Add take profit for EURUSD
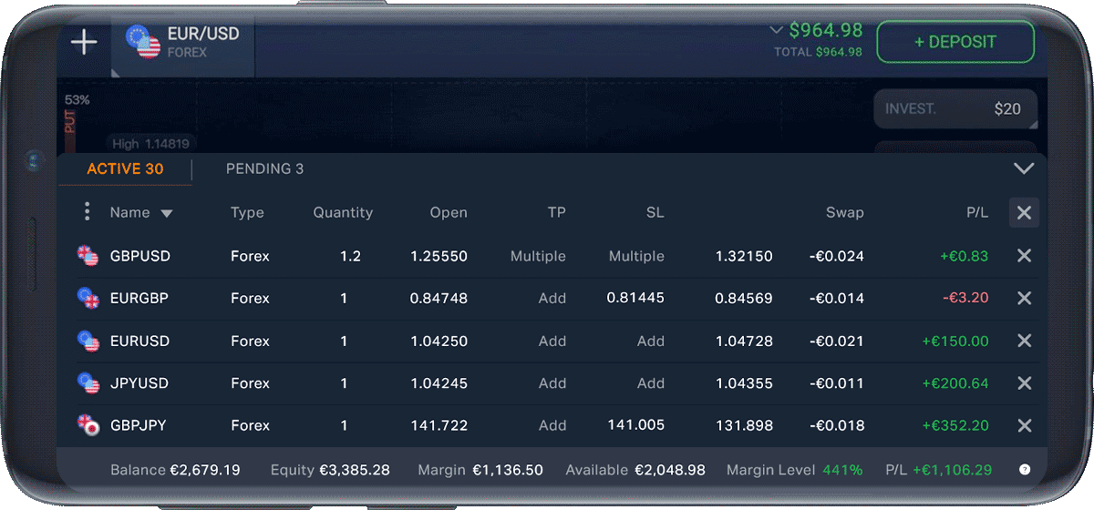The height and width of the screenshot is (510, 1094). coord(552,341)
